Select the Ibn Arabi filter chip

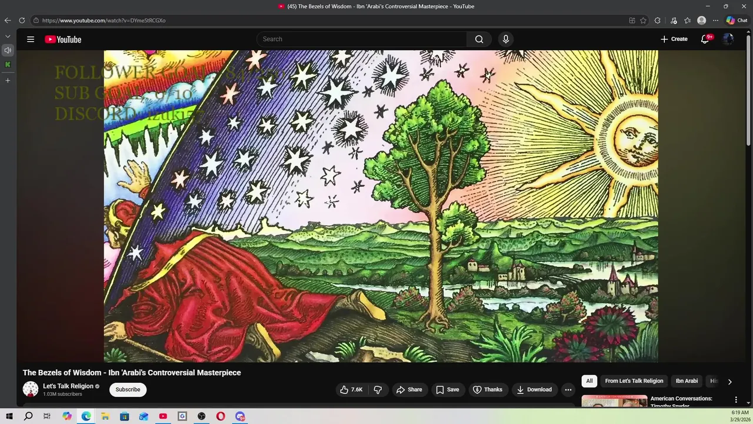pos(687,381)
